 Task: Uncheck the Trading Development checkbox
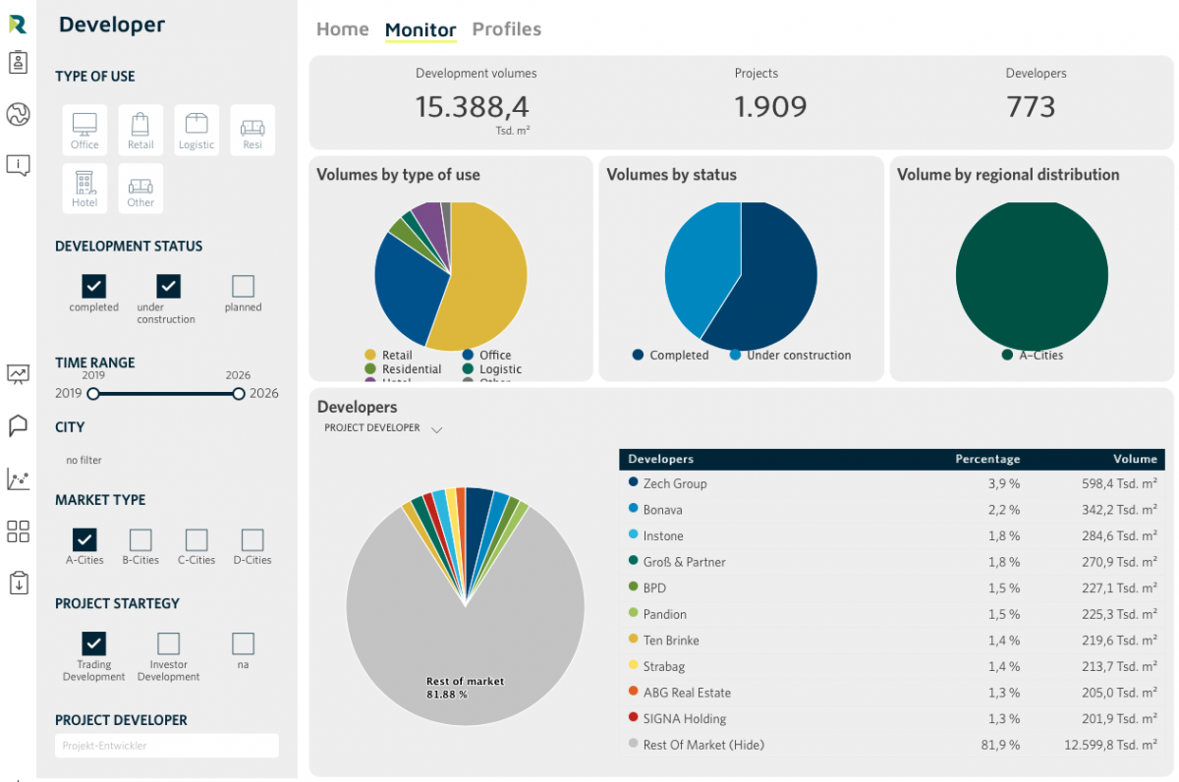[x=93, y=643]
